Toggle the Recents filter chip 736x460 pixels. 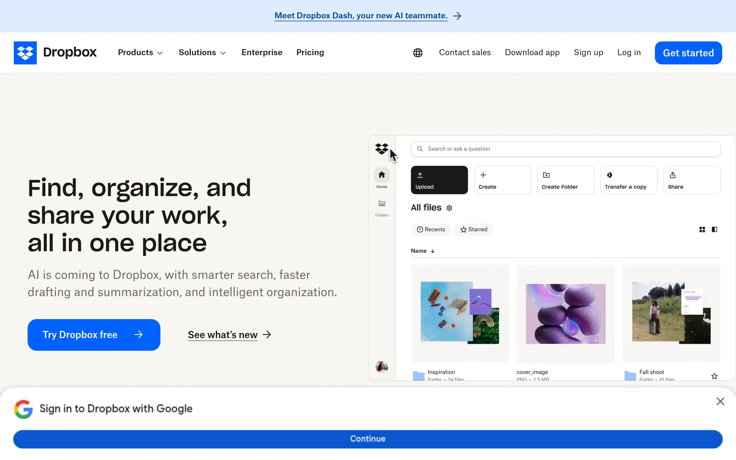click(x=431, y=229)
